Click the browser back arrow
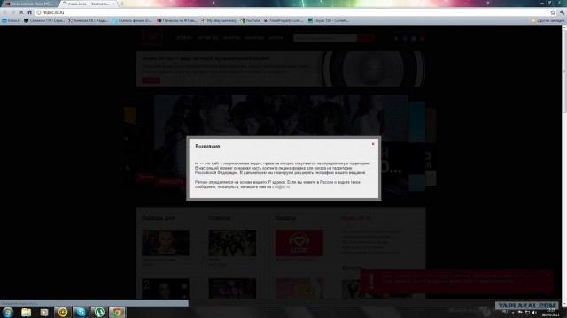The width and height of the screenshot is (567, 318). point(4,12)
